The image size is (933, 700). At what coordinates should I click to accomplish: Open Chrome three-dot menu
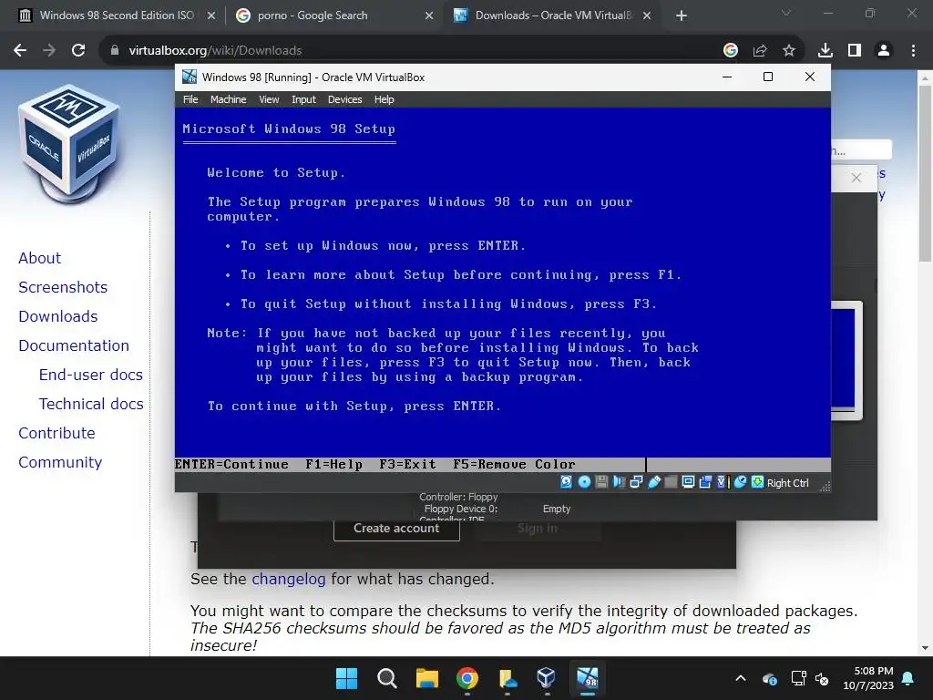(x=913, y=51)
